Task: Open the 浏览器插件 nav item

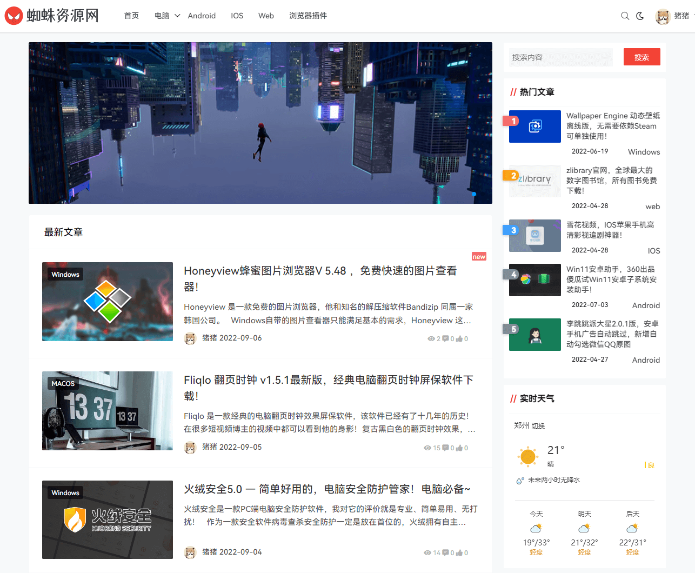Action: 308,16
